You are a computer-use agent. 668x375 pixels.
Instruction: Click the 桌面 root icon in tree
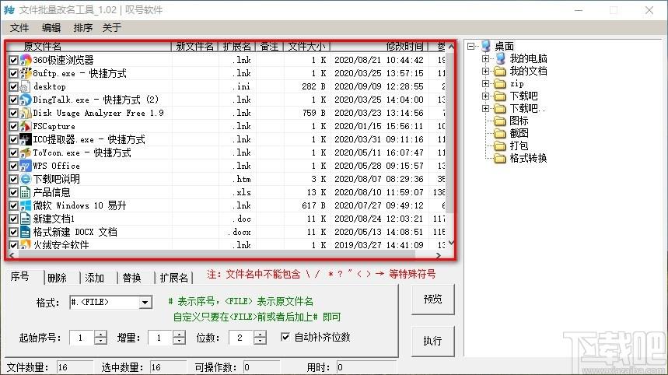[486, 46]
